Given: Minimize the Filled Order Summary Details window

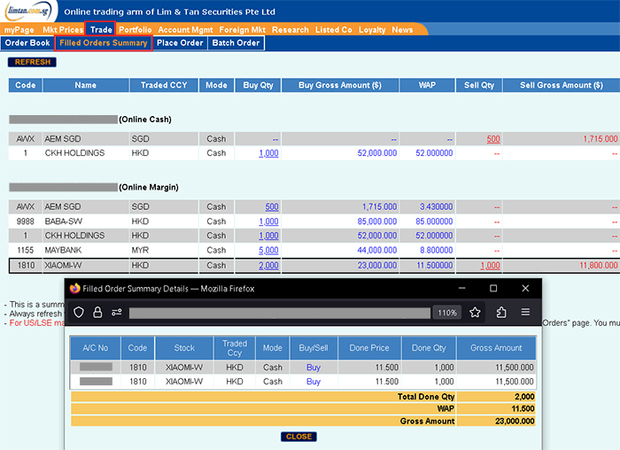Looking at the screenshot, I should click(x=461, y=288).
